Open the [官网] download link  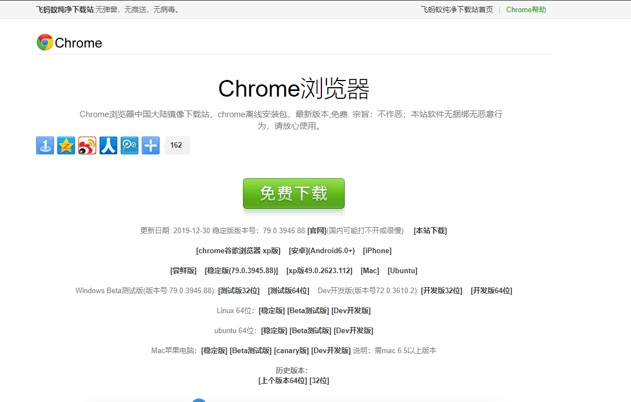317,231
